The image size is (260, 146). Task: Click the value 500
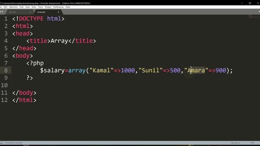(x=175, y=71)
